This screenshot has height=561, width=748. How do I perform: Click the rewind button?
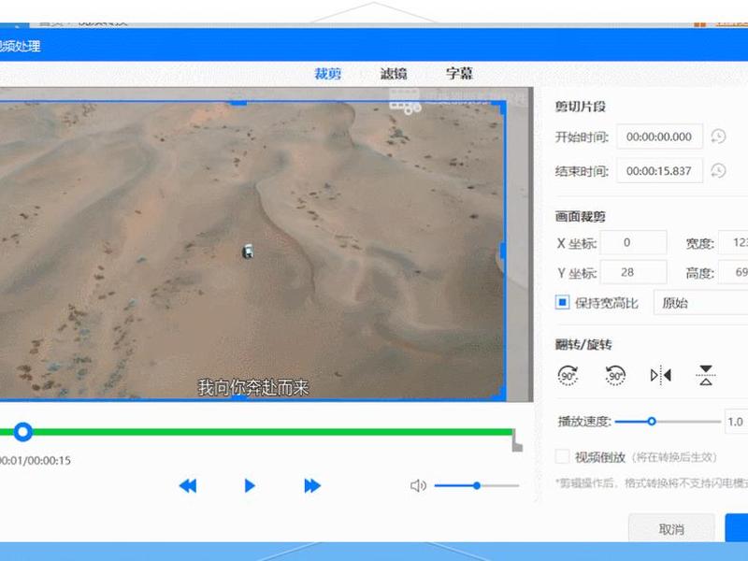click(x=188, y=485)
